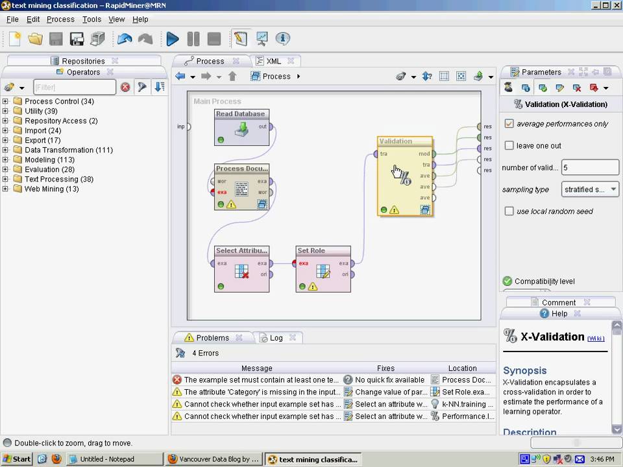
Task: Switch to the XML tab
Action: pyautogui.click(x=274, y=61)
